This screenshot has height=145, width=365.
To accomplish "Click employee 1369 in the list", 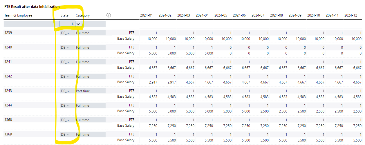I will click(8, 134).
